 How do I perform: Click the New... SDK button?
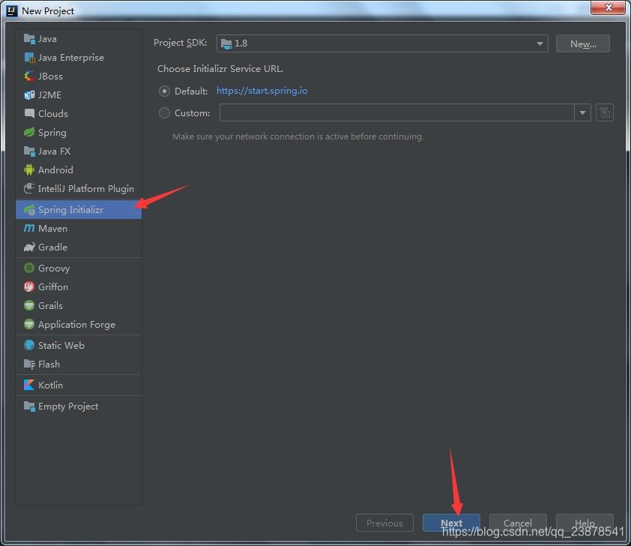pos(583,43)
